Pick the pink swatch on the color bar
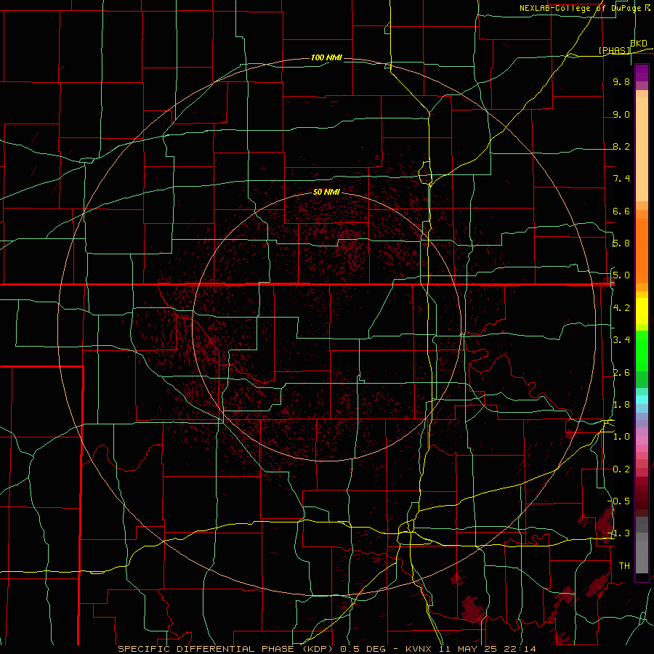654x654 pixels. [x=642, y=440]
